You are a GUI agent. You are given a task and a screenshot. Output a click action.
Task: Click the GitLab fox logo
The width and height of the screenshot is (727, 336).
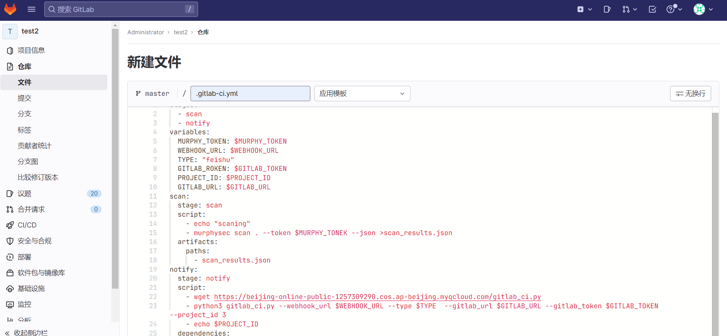tap(10, 9)
